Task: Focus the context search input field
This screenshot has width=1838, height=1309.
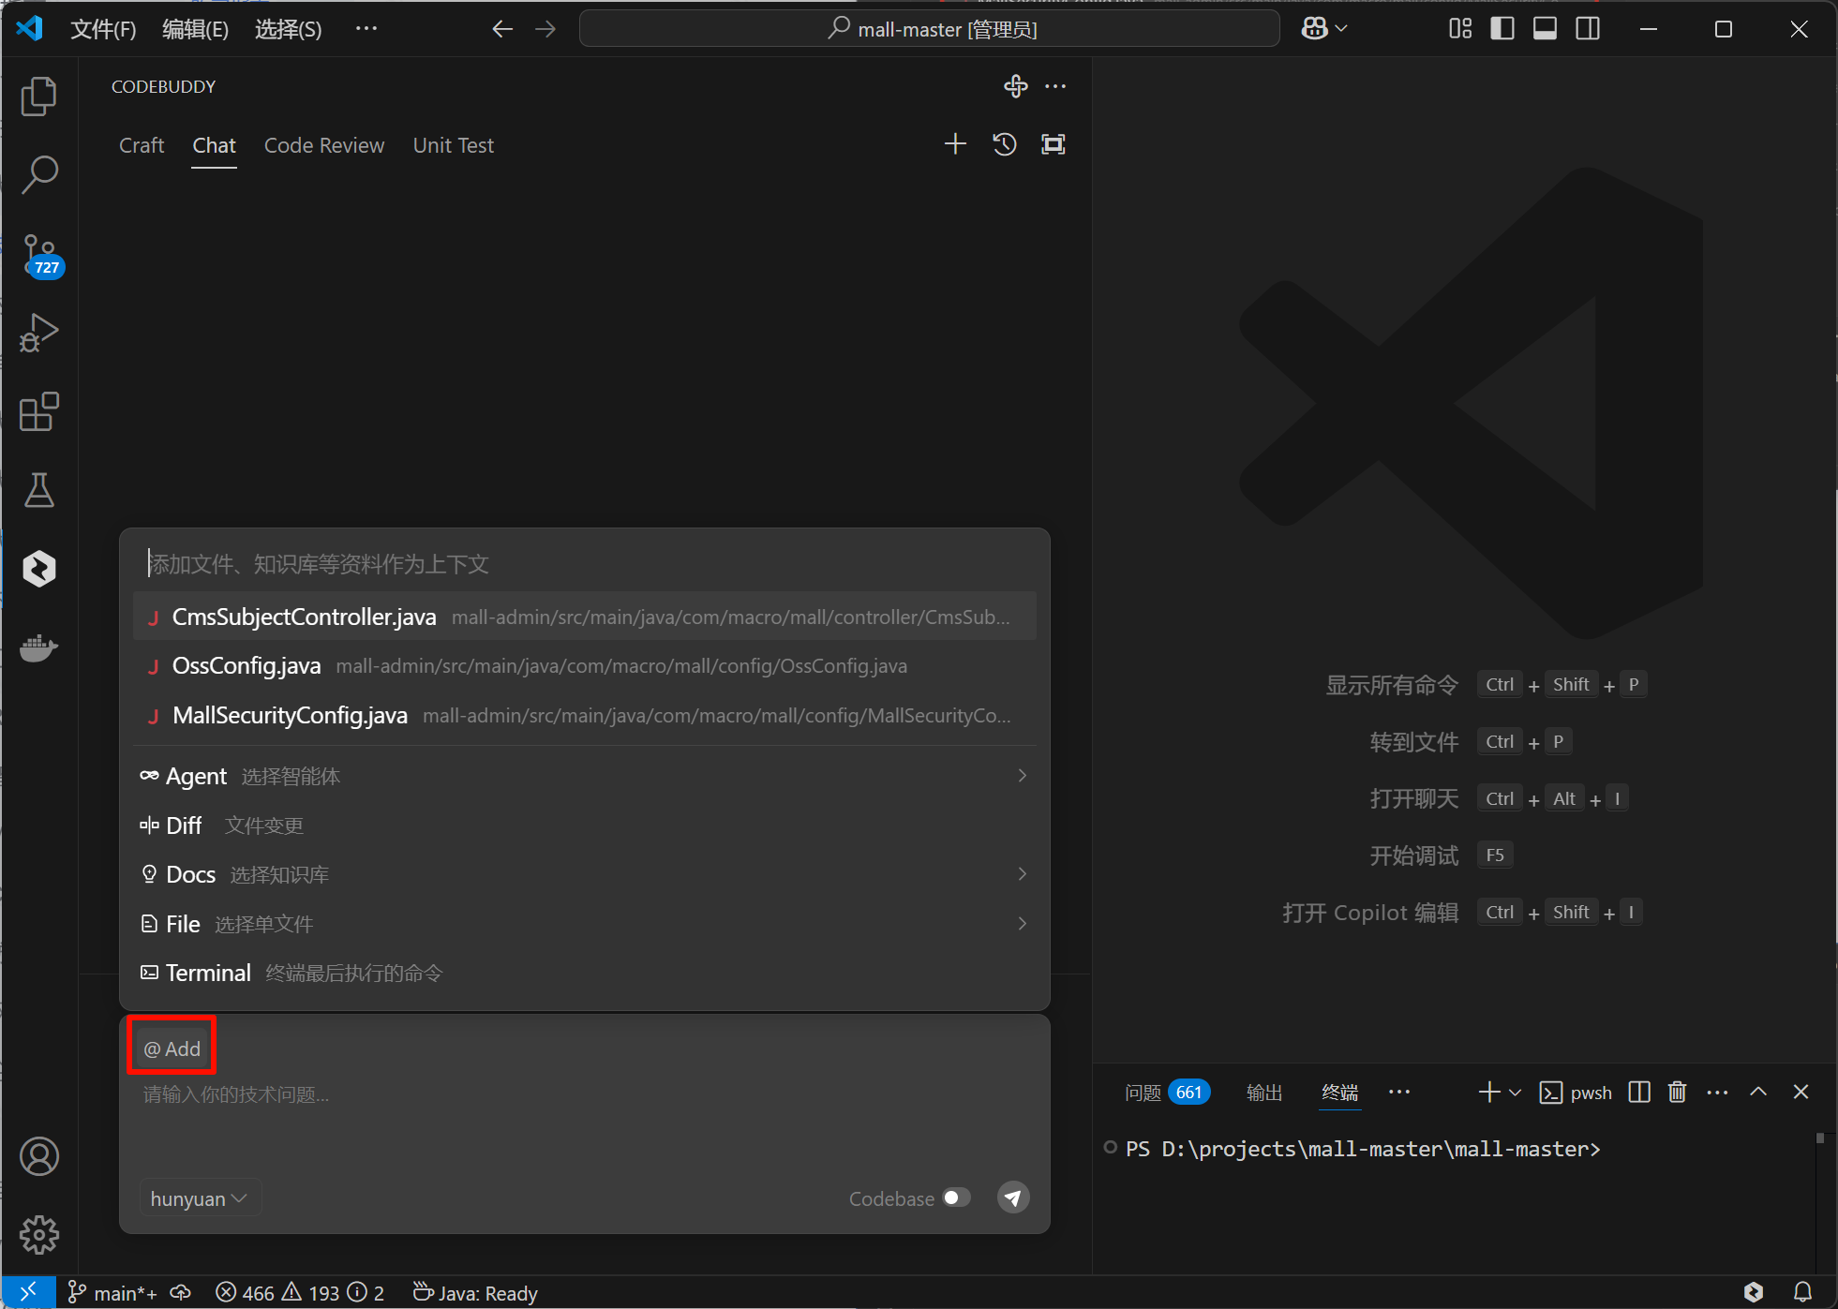Action: click(585, 564)
